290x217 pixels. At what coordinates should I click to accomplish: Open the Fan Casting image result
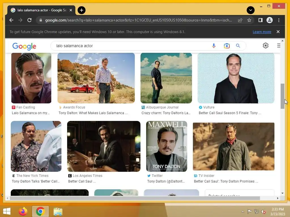click(31, 78)
